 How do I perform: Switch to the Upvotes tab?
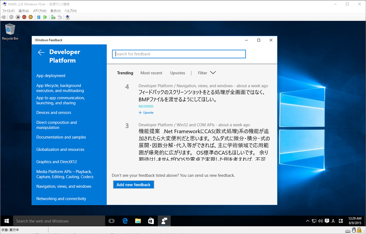(178, 73)
